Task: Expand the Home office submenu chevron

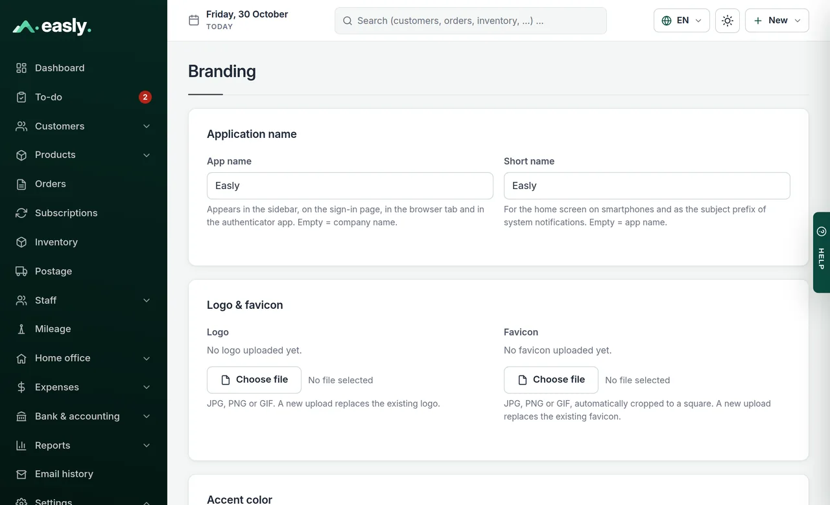Action: point(147,358)
